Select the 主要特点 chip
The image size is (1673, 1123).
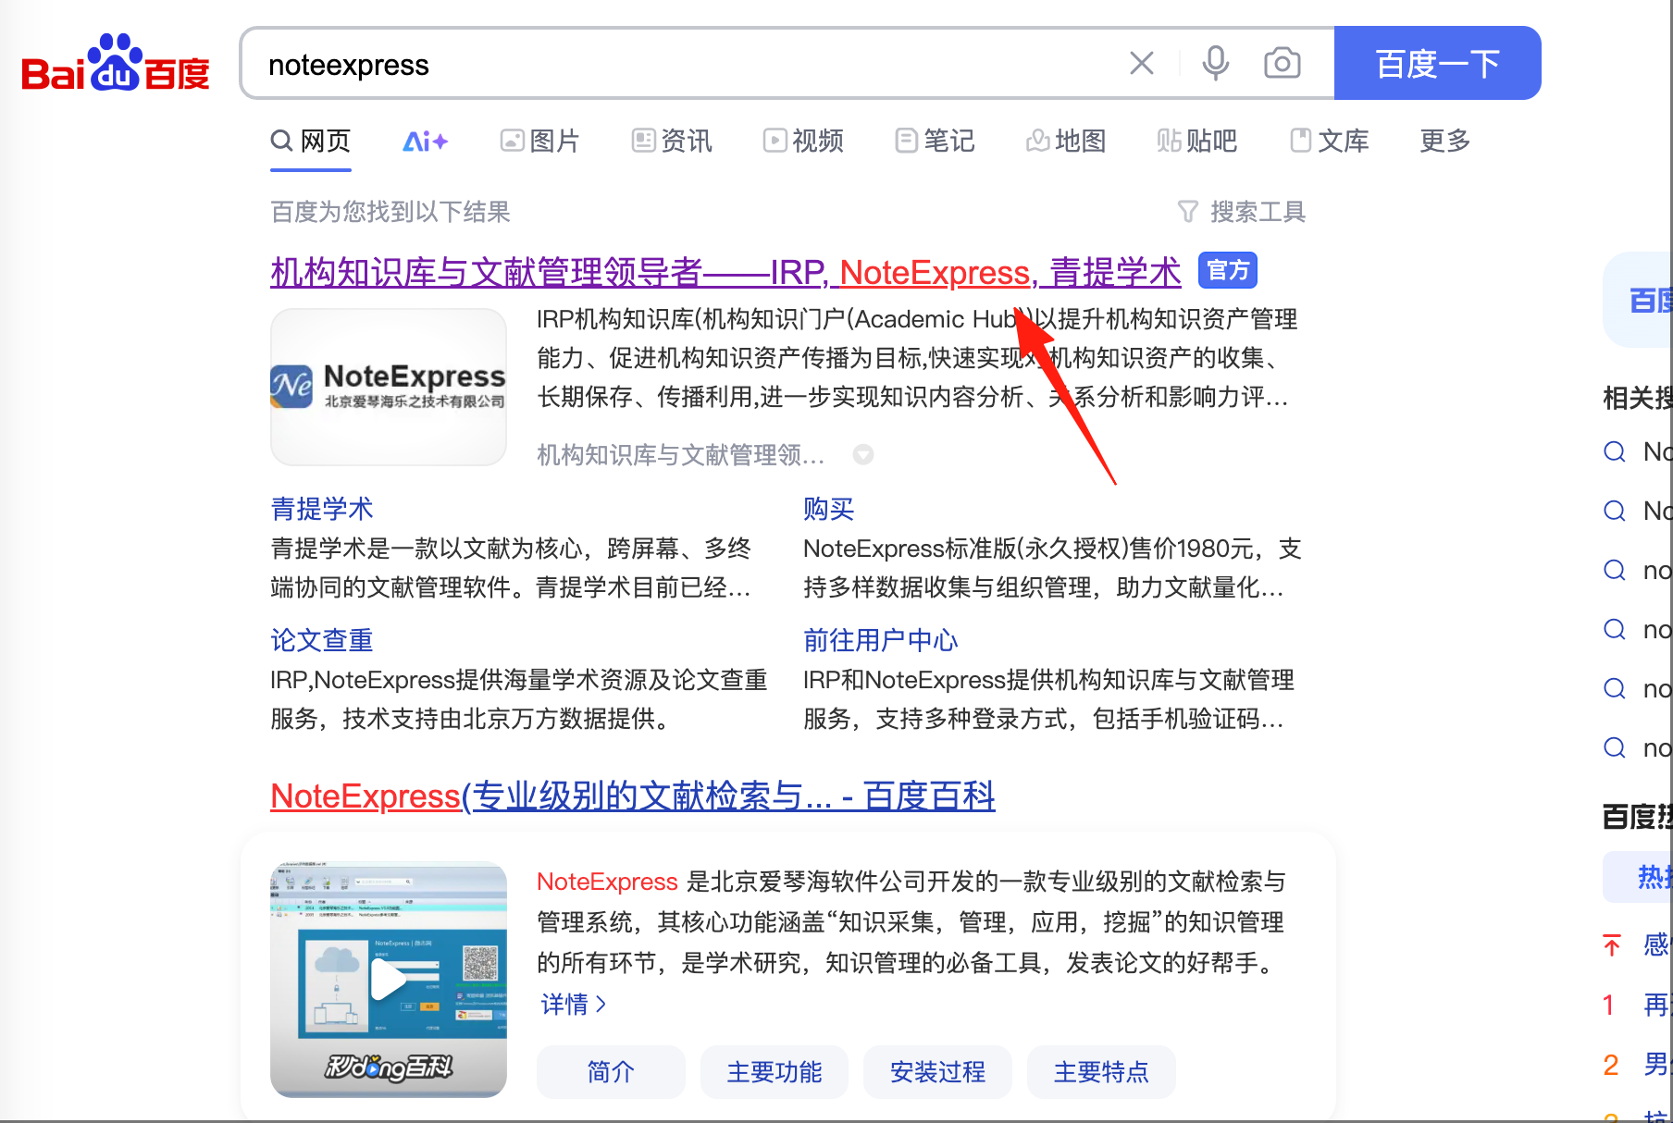[1101, 1072]
